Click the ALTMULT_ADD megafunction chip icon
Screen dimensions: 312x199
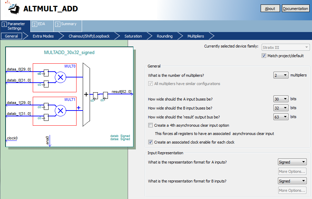point(12,7)
